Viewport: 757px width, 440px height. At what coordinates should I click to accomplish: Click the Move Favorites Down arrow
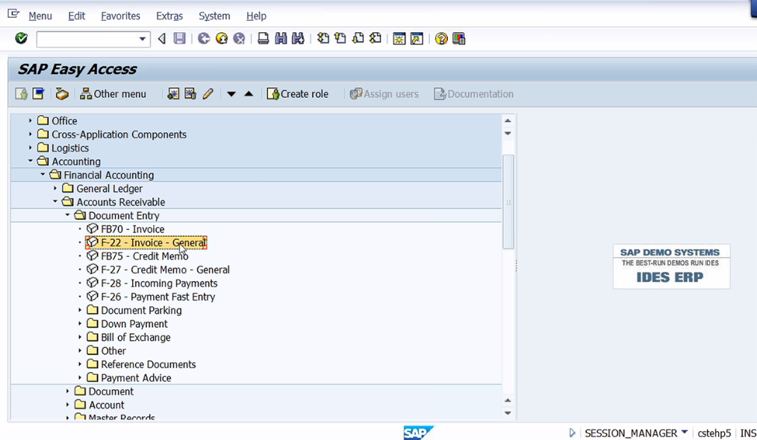pos(231,94)
